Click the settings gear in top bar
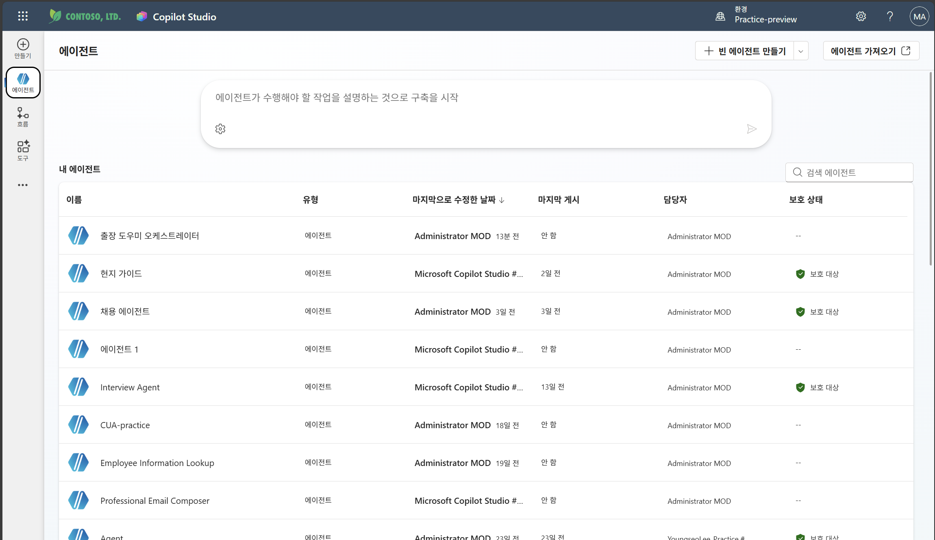 [861, 16]
